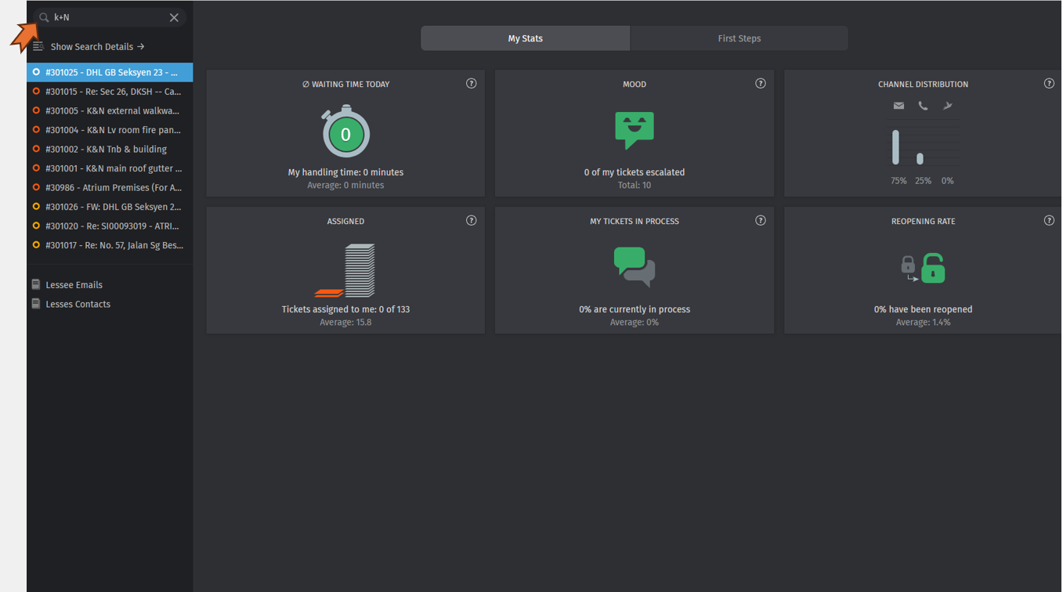Select ticket #301026 FW: DHL GB Seksyen
Screen dimensions: 1063x592
[112, 207]
